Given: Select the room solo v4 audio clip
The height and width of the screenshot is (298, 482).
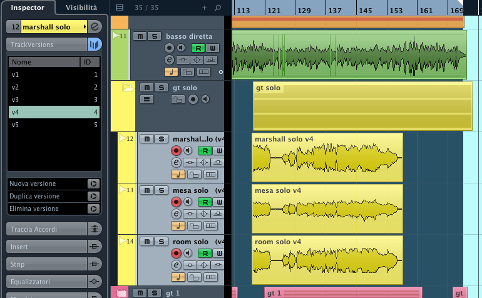Looking at the screenshot, I should tap(327, 260).
